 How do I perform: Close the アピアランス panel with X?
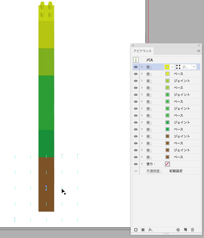pyautogui.click(x=133, y=45)
